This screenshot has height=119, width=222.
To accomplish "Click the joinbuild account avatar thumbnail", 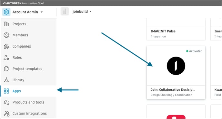I will [65, 12].
